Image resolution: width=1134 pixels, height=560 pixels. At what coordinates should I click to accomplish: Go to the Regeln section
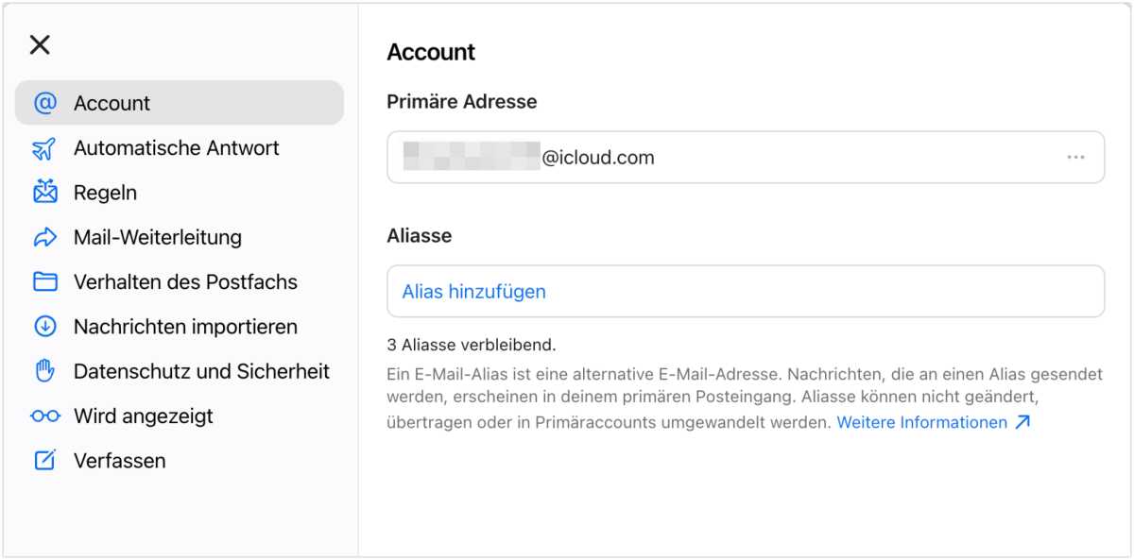[105, 193]
